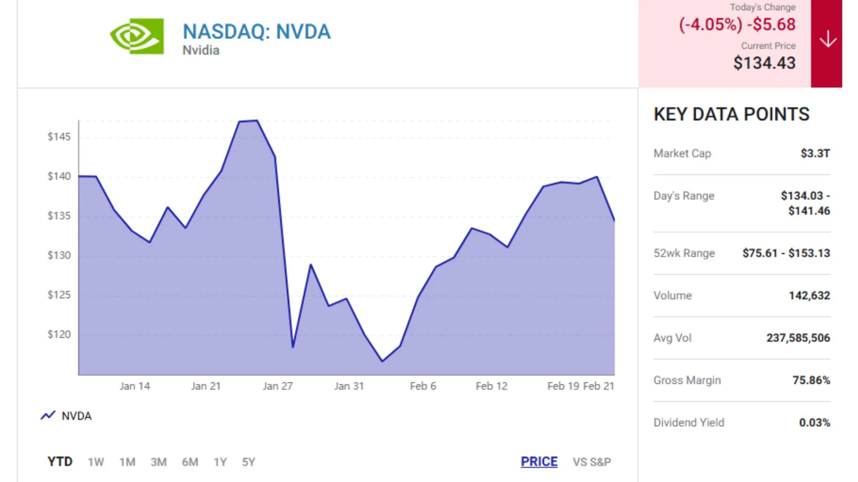The width and height of the screenshot is (858, 482).
Task: Click the Jan 14 x-axis label
Action: click(x=135, y=386)
